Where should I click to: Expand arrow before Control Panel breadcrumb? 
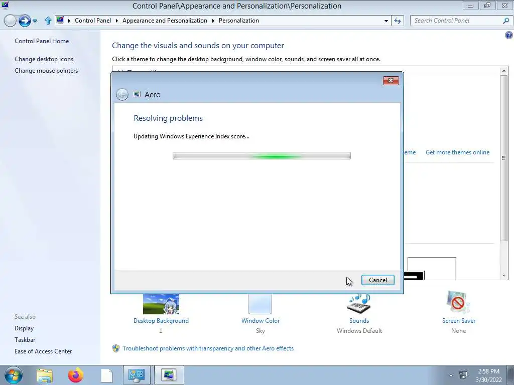(x=69, y=21)
